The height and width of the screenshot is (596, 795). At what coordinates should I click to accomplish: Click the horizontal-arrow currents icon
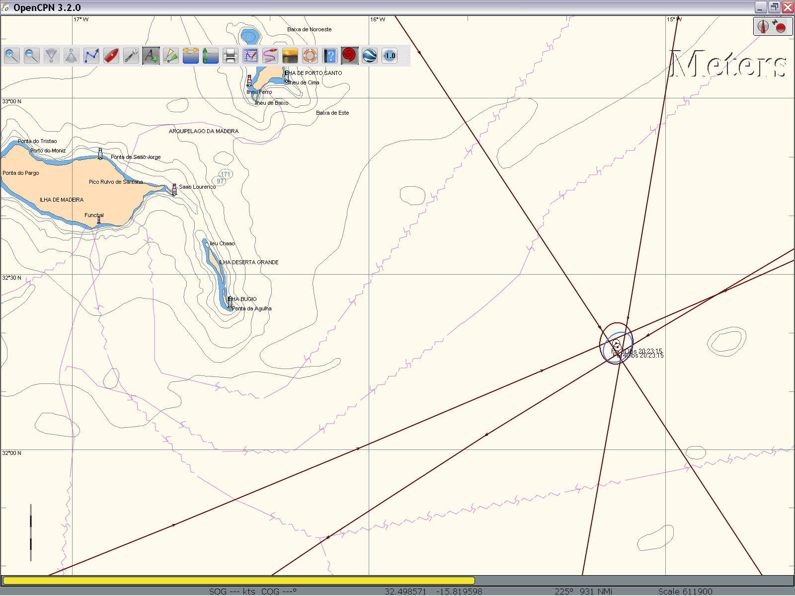coord(191,56)
